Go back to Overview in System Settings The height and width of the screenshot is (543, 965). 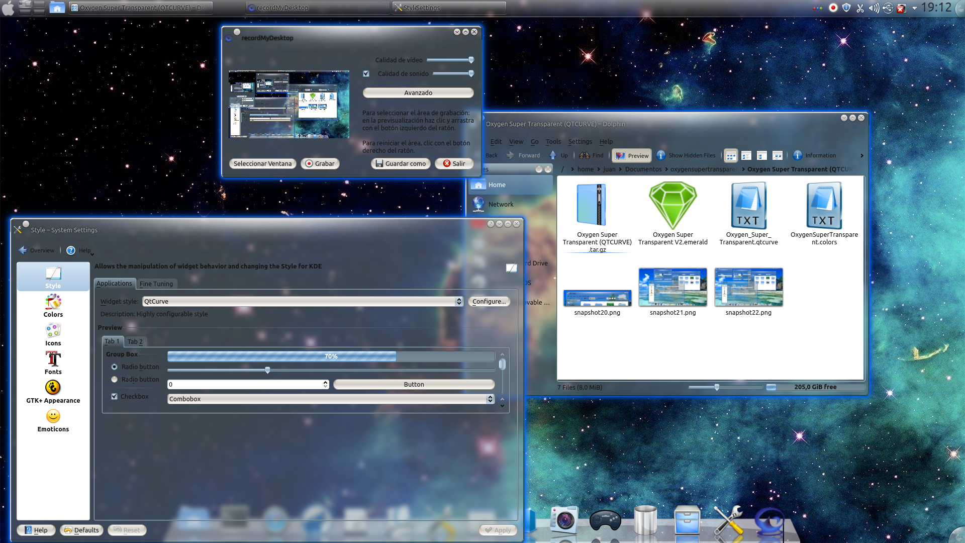pos(36,250)
